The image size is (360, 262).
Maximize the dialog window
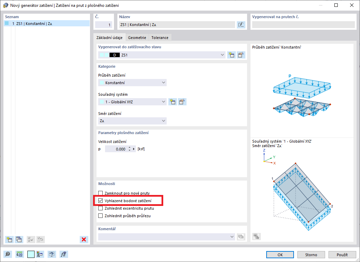click(x=336, y=5)
